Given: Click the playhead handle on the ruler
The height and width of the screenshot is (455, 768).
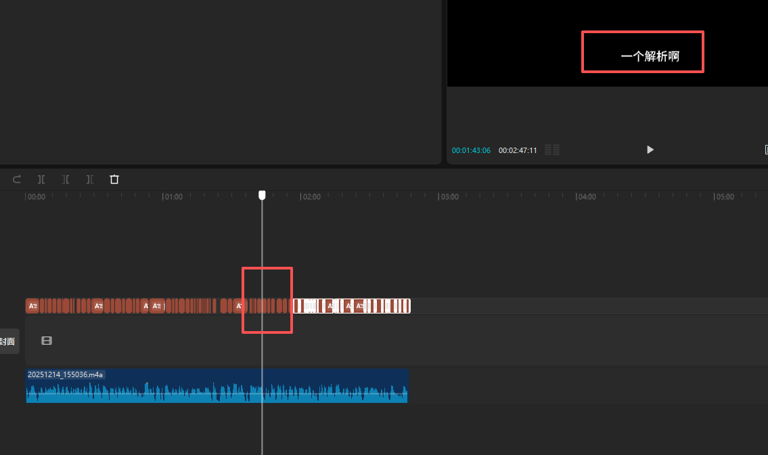Looking at the screenshot, I should [x=262, y=195].
